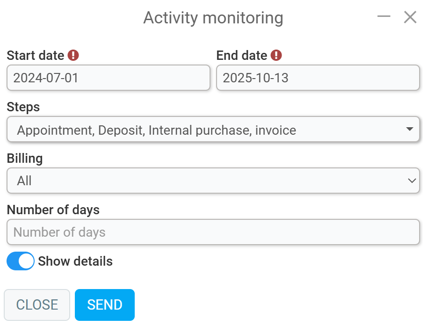The width and height of the screenshot is (428, 326).
Task: Click the End date label
Action: point(242,55)
